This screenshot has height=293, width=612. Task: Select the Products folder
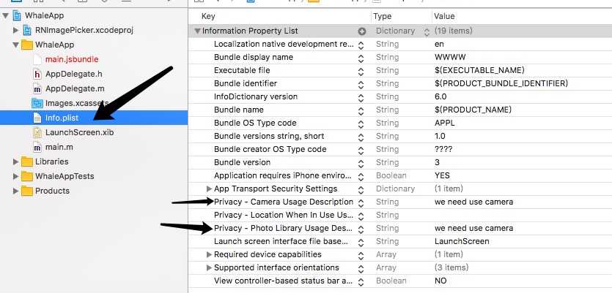[52, 191]
